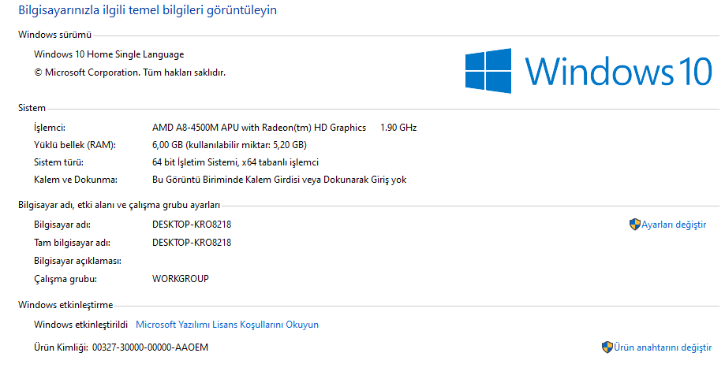Screen dimensions: 725x379
Task: Click the 'Ayarları değiştir' link
Action: pos(673,225)
